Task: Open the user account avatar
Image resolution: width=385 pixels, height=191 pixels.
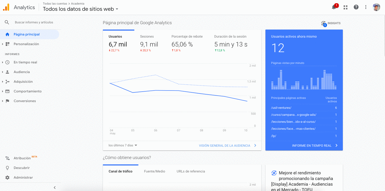Action: click(376, 7)
